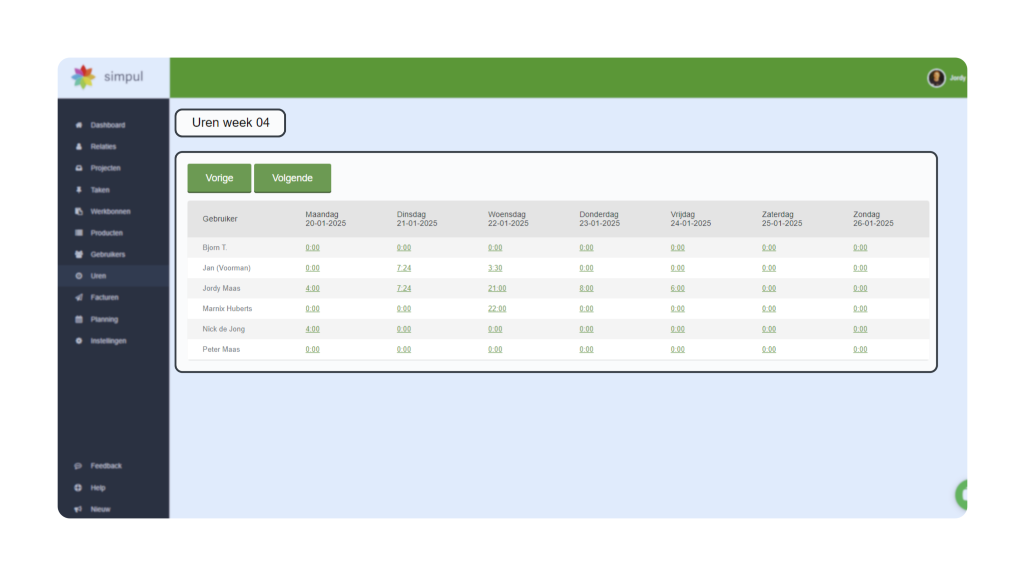Click the Uren week 04 title
The image size is (1025, 576).
point(230,123)
